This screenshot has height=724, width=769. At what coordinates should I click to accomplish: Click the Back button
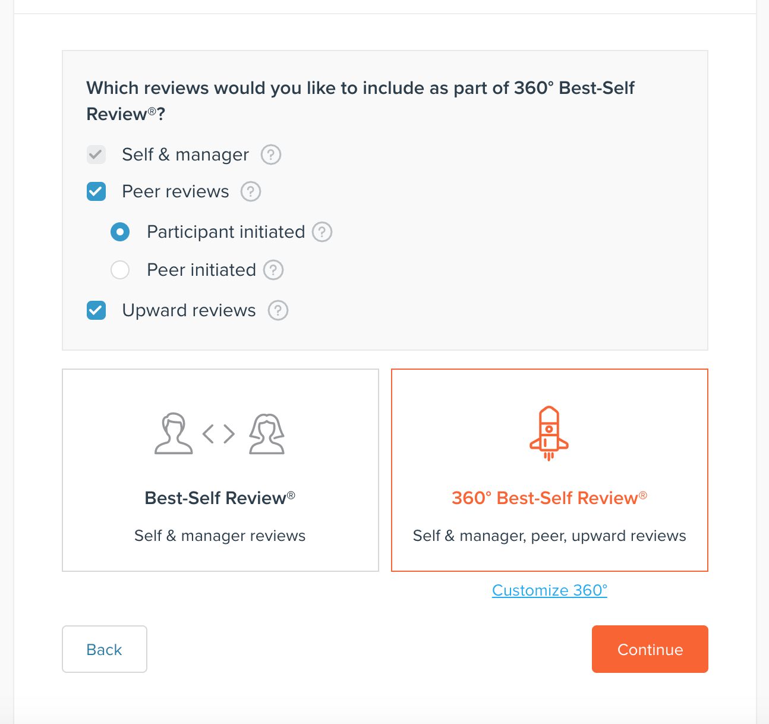105,649
